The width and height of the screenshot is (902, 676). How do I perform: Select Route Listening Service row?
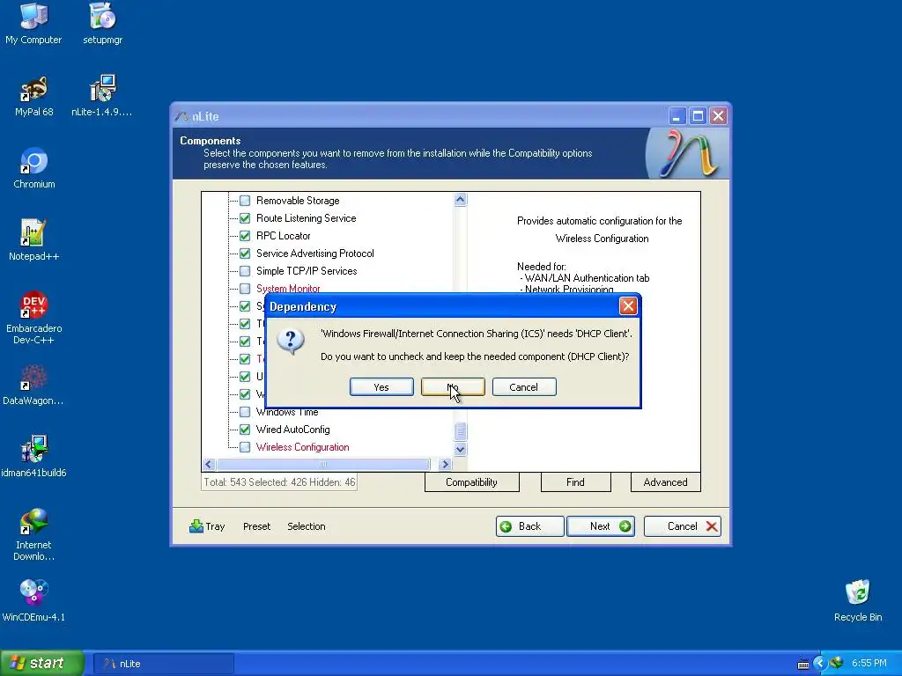point(306,218)
